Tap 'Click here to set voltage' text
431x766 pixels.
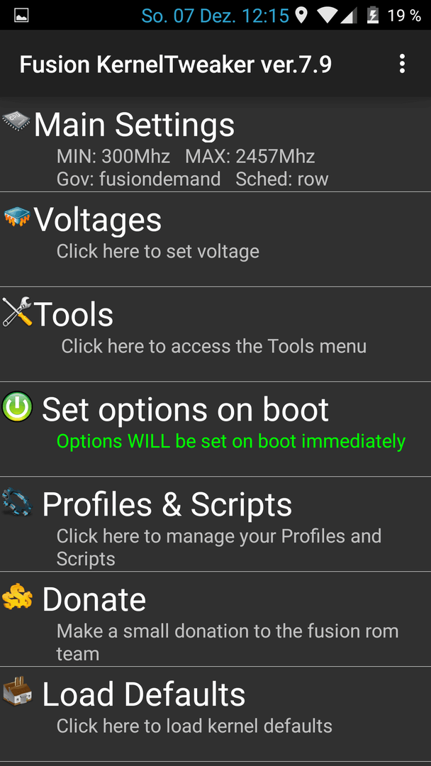[x=157, y=252]
